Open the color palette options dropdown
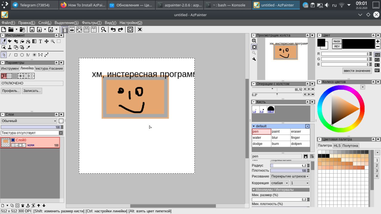This screenshot has height=214, width=381. coord(377,152)
